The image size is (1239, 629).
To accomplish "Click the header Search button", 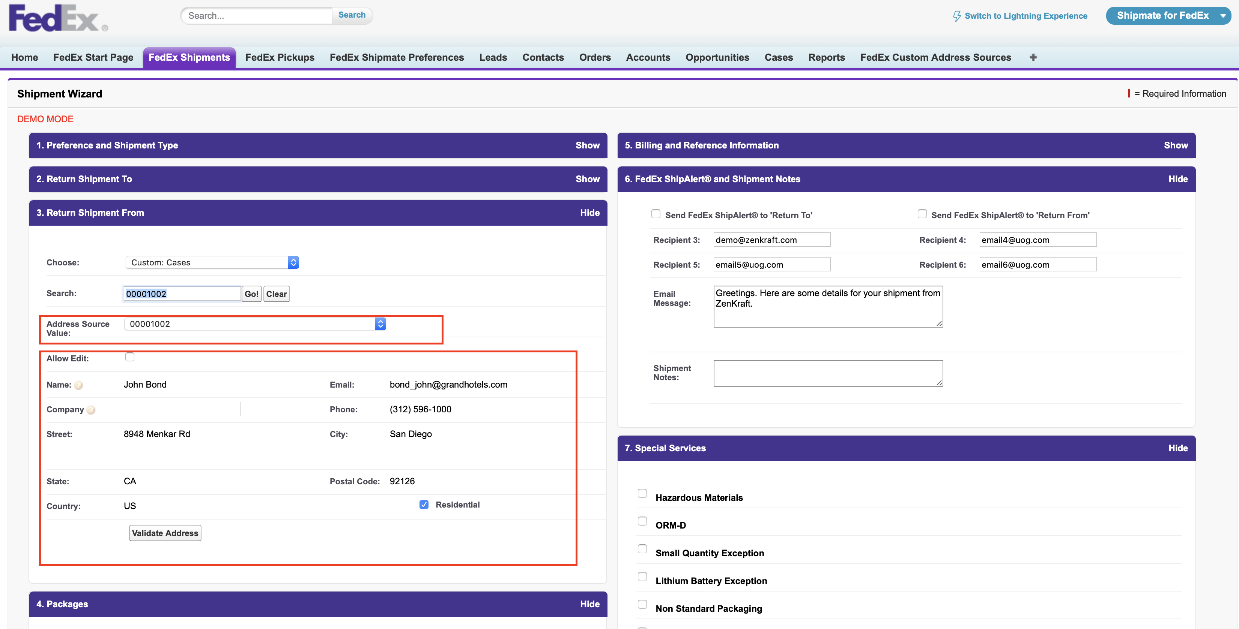I will point(352,15).
